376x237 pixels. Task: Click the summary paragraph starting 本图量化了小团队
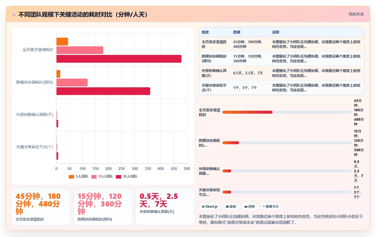(281, 219)
